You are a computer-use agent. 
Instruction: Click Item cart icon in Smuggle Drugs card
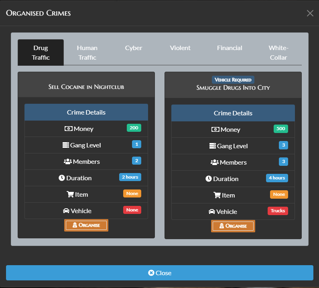(x=217, y=195)
